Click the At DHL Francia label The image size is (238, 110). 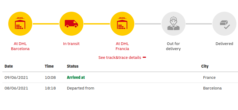pyautogui.click(x=122, y=46)
